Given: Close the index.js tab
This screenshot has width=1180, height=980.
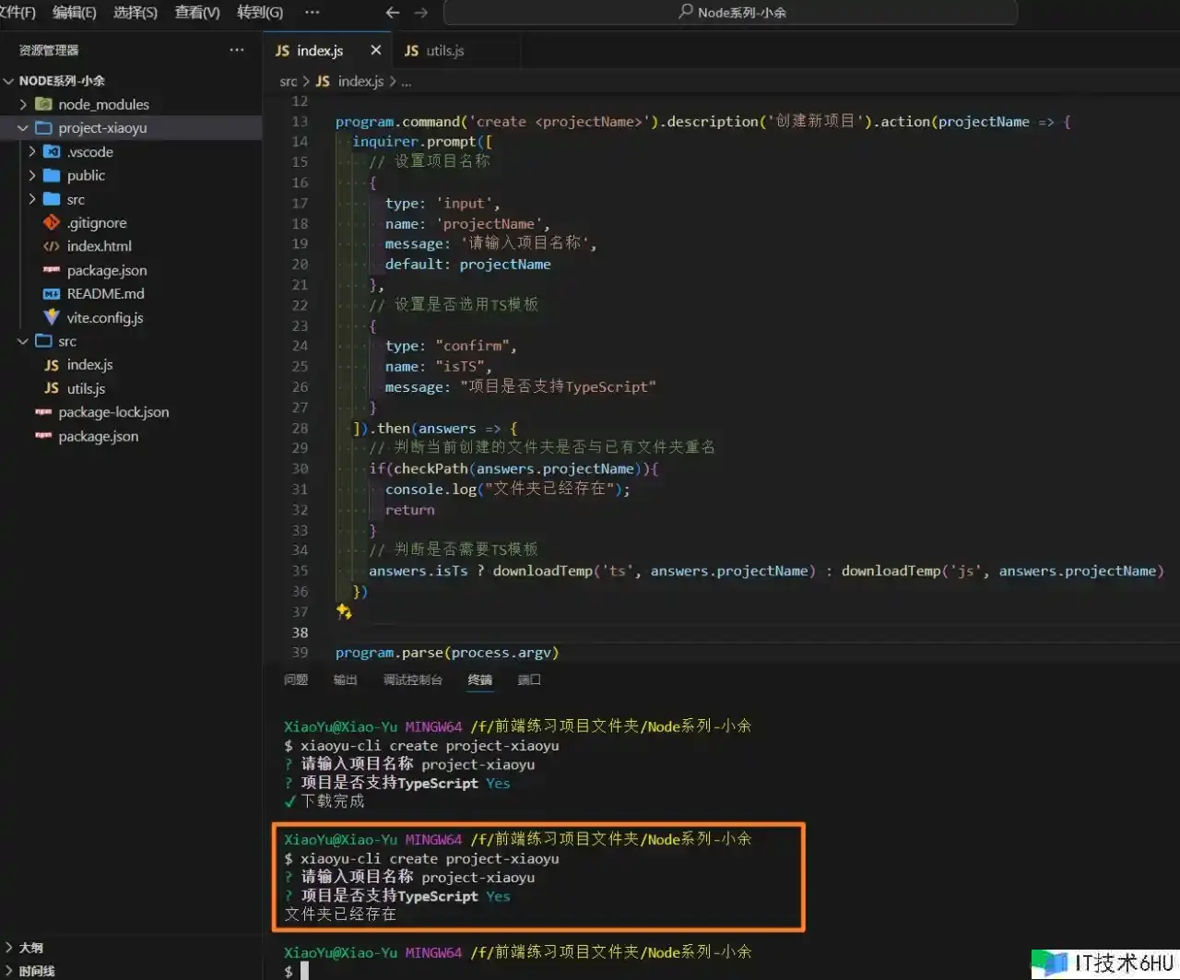Looking at the screenshot, I should pyautogui.click(x=375, y=51).
